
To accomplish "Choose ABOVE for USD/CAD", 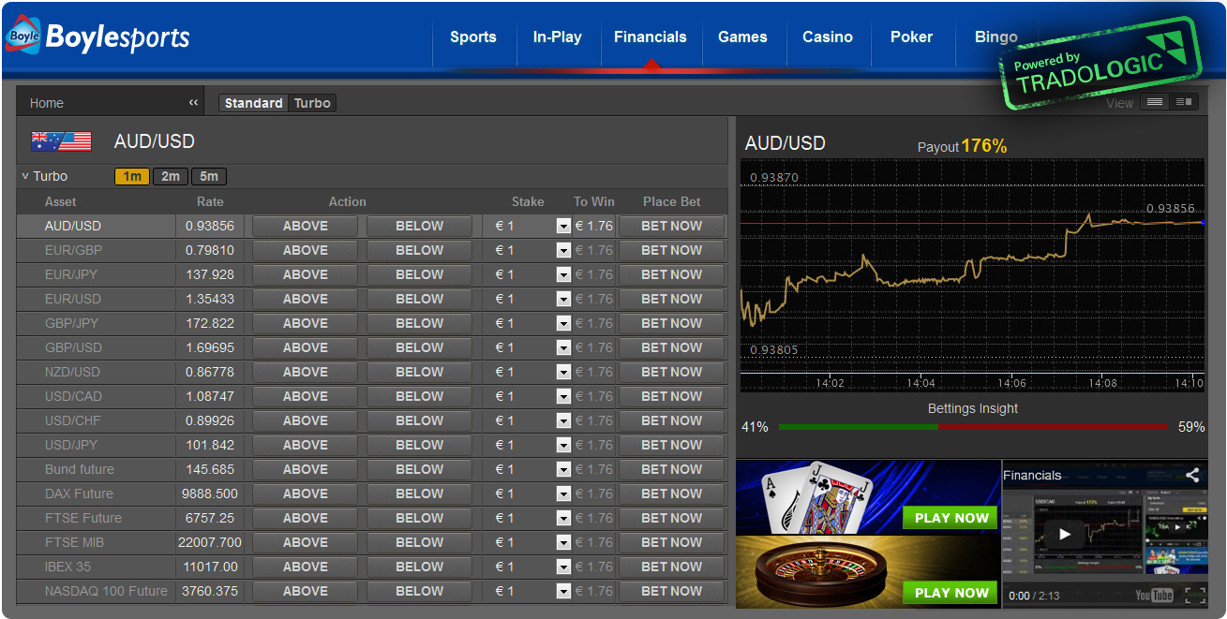I will click(x=306, y=396).
